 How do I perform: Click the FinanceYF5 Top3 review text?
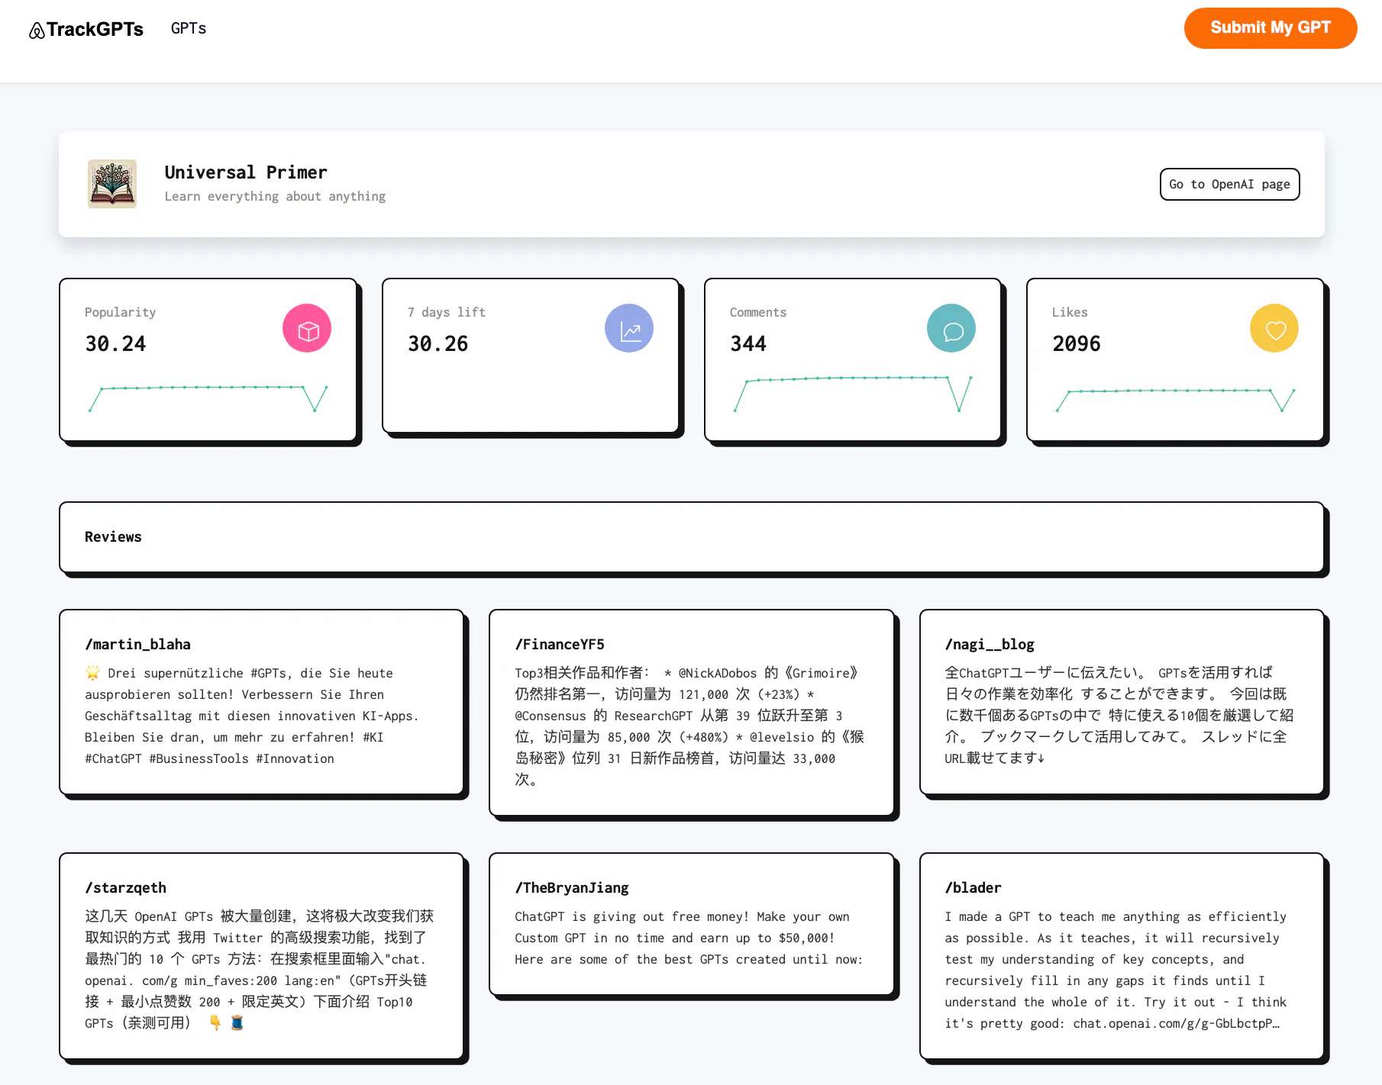click(x=690, y=726)
